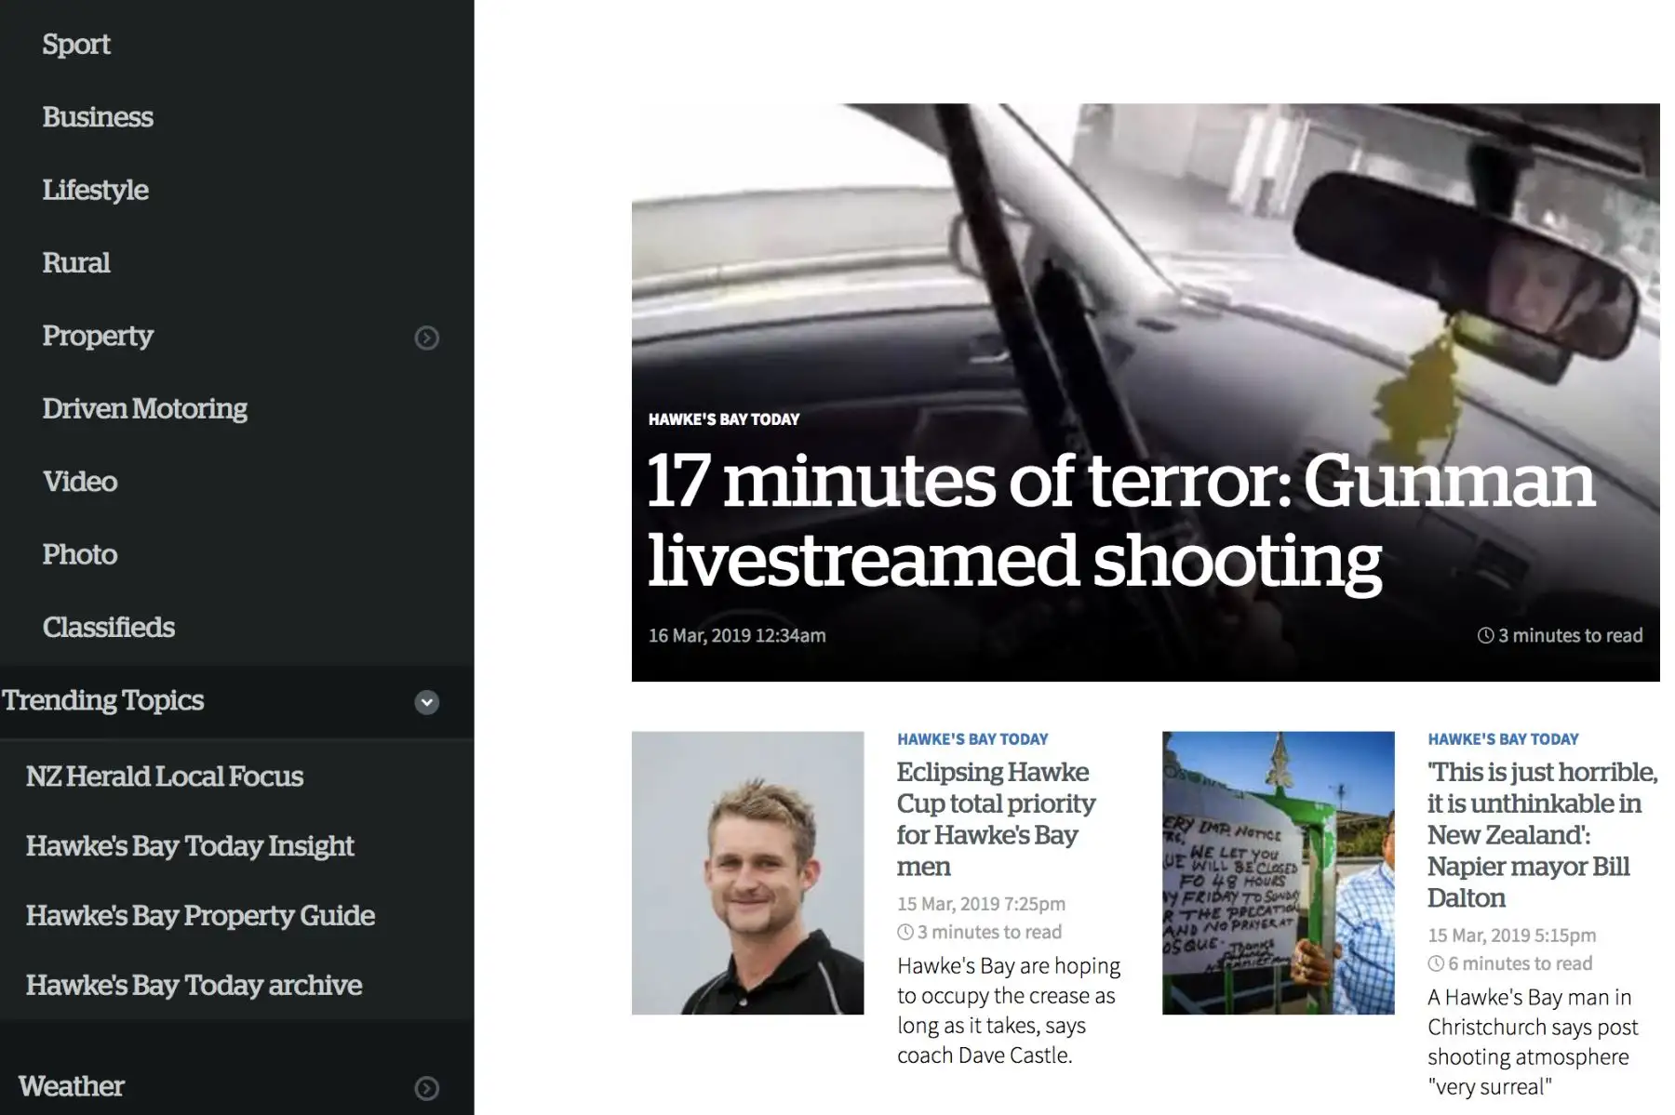The image size is (1675, 1115).
Task: Collapse the Trending Topics section
Action: point(426,702)
